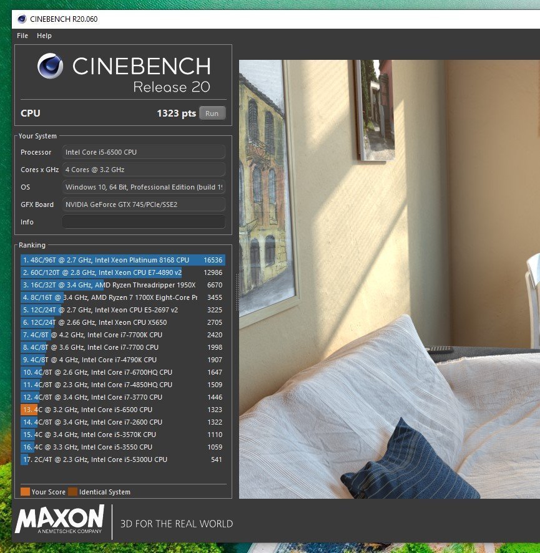Click the brown Identical System legend swatch

(x=73, y=492)
